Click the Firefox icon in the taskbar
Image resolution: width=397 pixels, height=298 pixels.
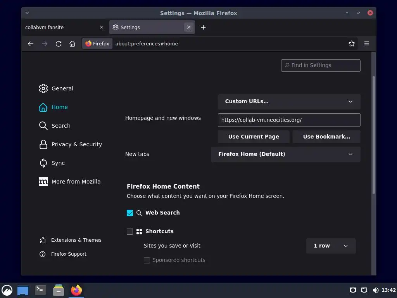pyautogui.click(x=76, y=290)
